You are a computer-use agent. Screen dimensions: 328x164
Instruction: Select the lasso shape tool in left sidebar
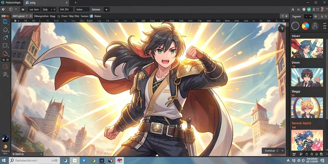pyautogui.click(x=5, y=30)
